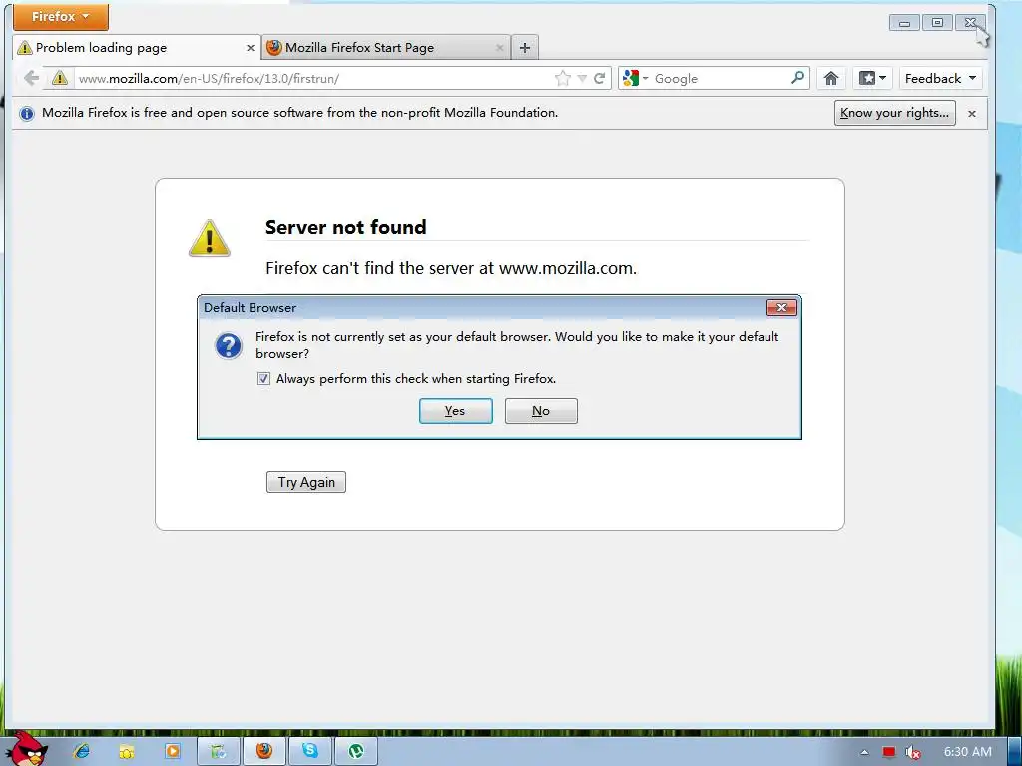Viewport: 1022px width, 766px height.
Task: Open the Bookmarks toolbar menu button
Action: pos(872,78)
